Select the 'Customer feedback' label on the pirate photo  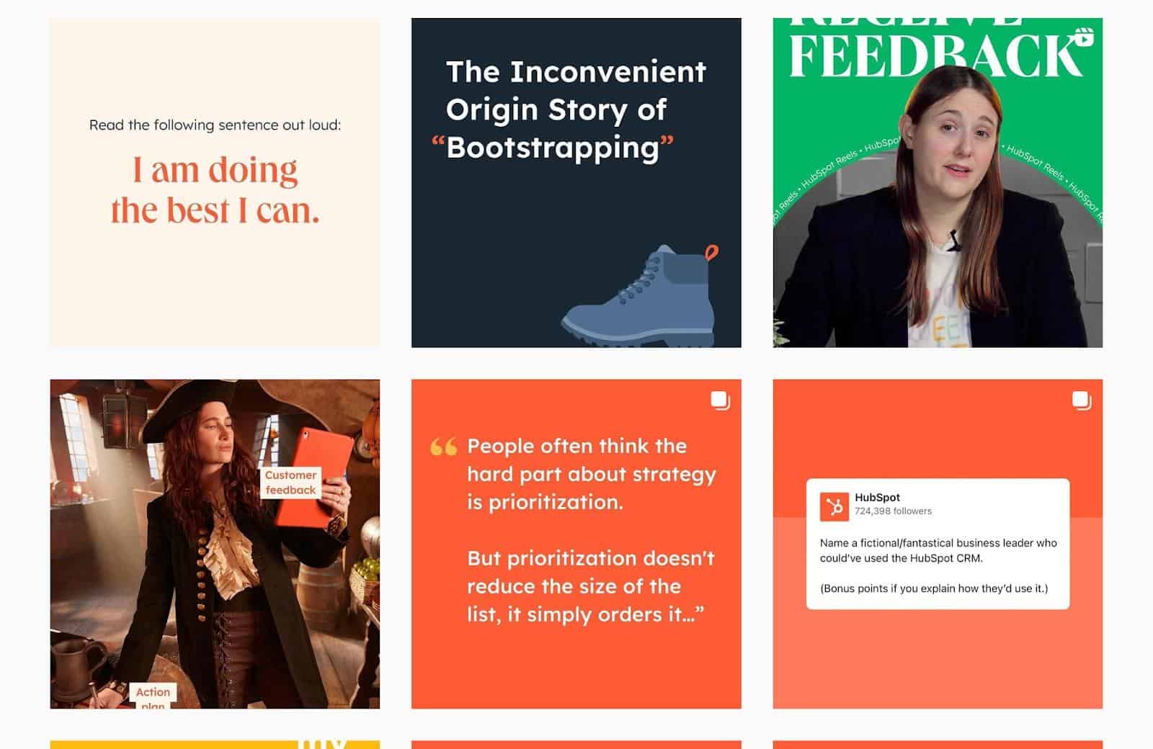pos(290,483)
